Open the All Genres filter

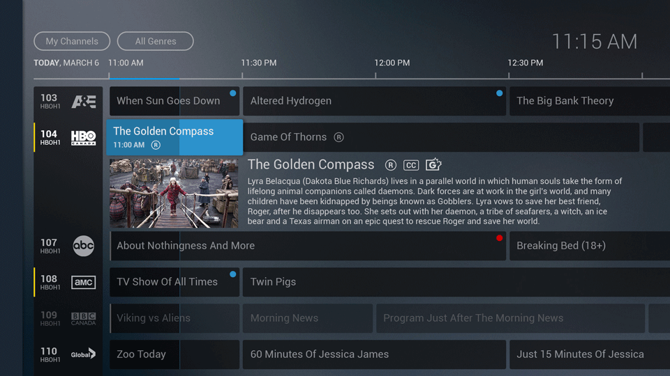[x=156, y=41]
